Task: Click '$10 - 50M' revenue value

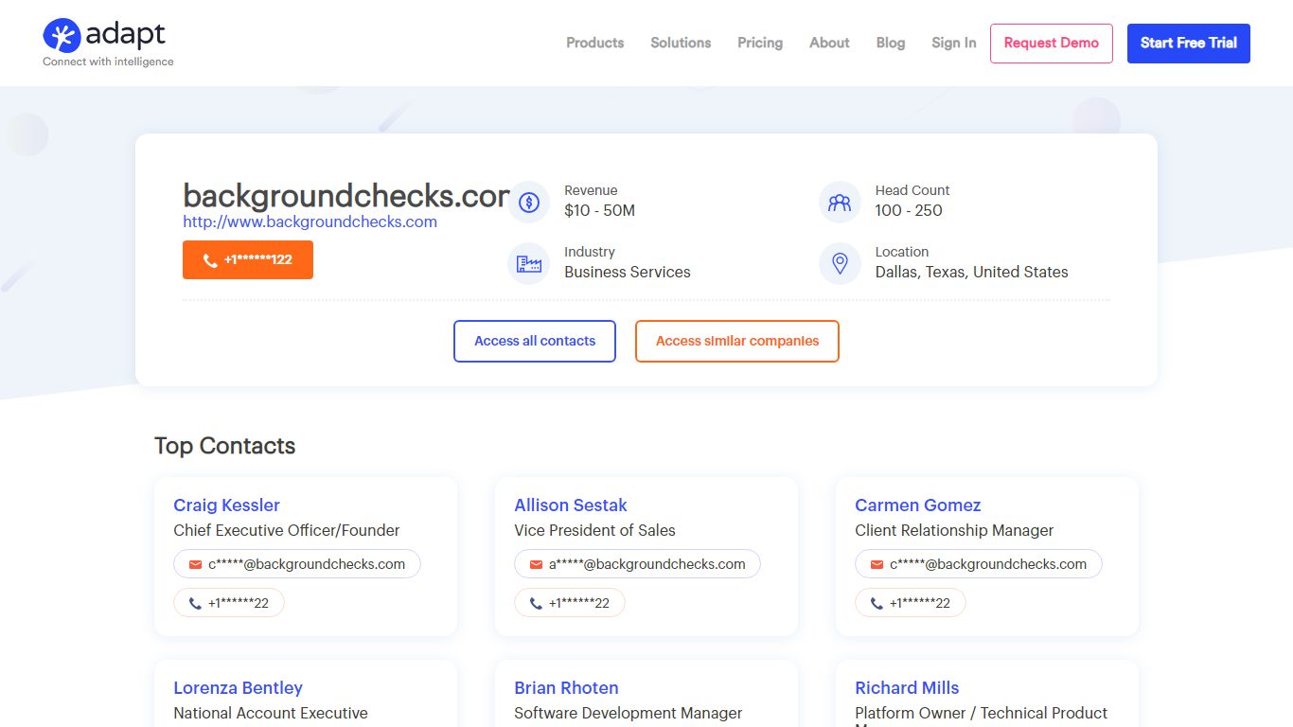Action: [599, 210]
